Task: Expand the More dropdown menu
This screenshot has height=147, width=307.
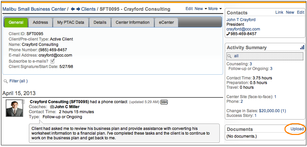Action: click(x=215, y=9)
